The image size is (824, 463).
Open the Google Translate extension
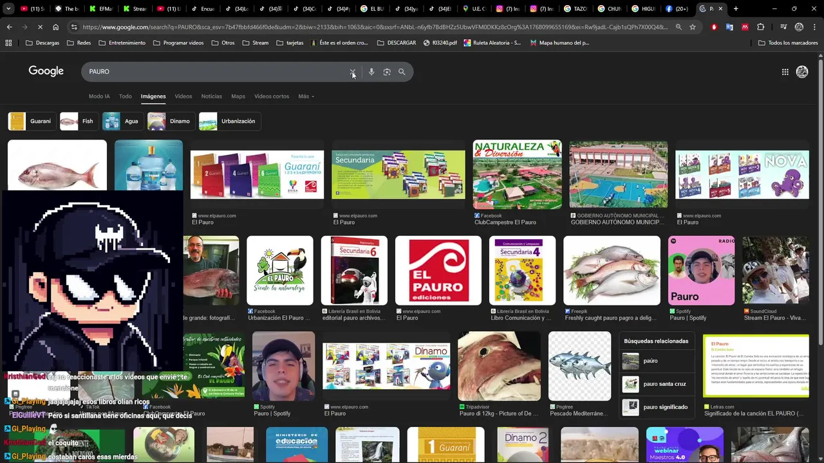(x=729, y=27)
